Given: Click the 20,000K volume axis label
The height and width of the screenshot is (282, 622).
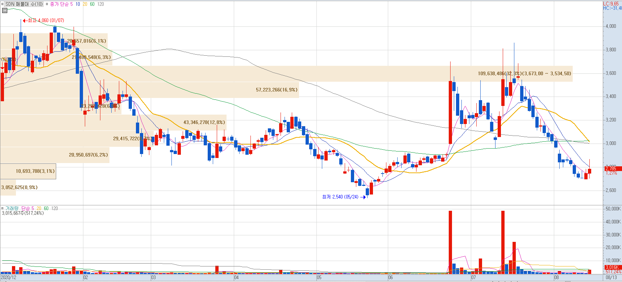Looking at the screenshot, I should [613, 248].
